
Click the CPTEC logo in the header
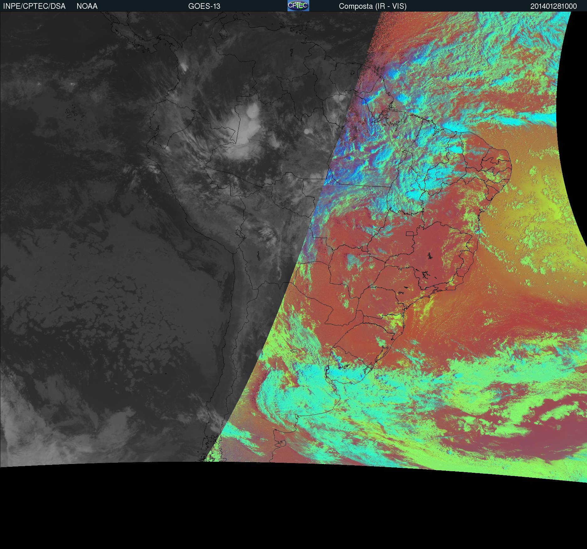[298, 6]
